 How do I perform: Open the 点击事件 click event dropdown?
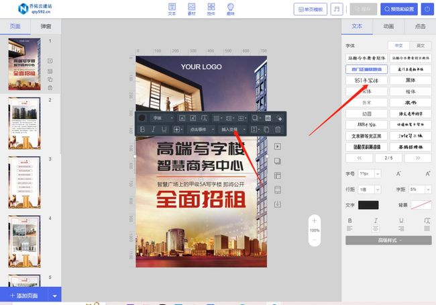tap(201, 130)
